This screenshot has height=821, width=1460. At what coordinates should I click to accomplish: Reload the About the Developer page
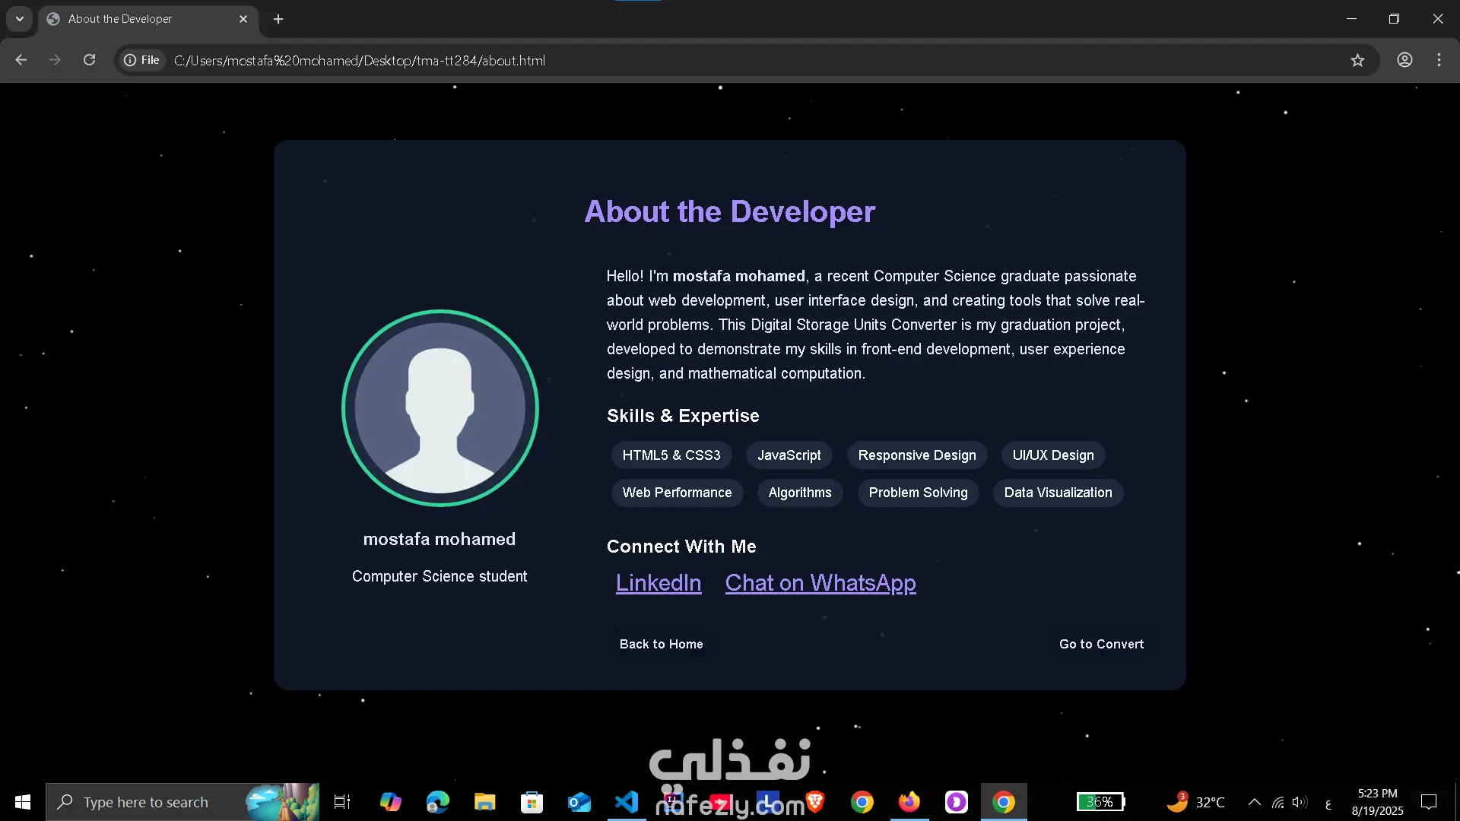[89, 60]
